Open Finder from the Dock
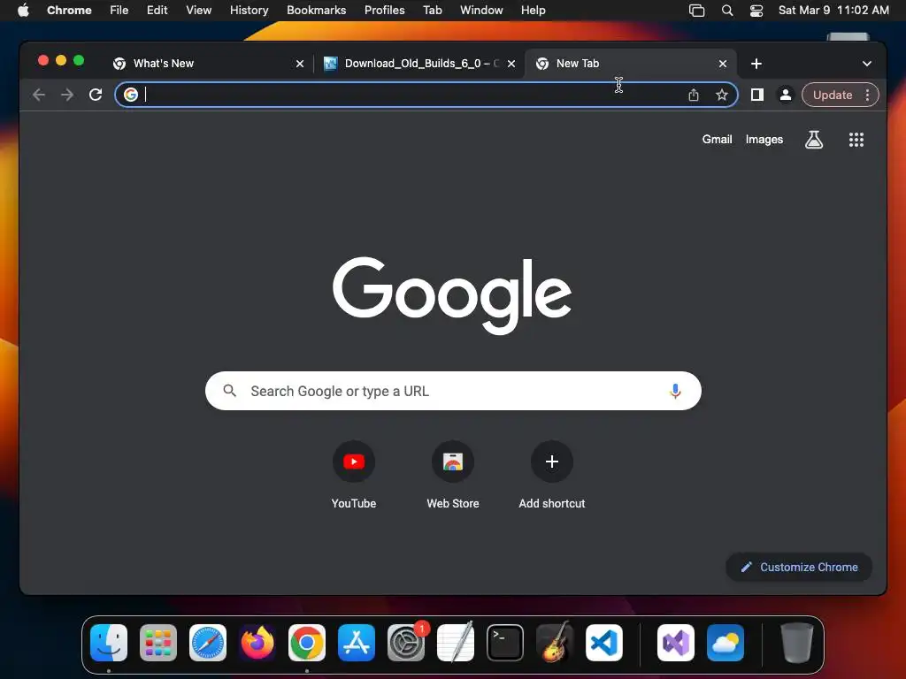Image resolution: width=906 pixels, height=679 pixels. click(109, 643)
